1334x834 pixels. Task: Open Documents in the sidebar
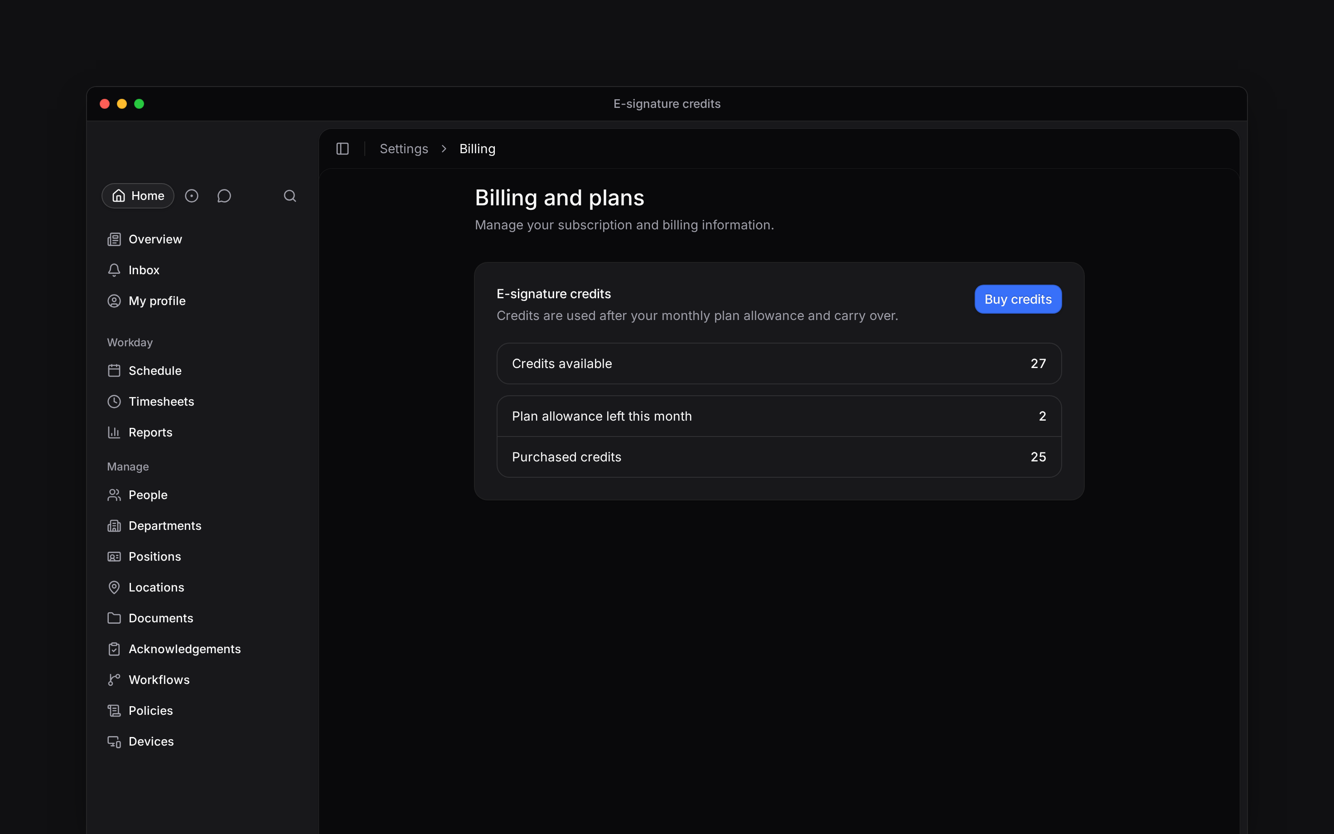tap(160, 618)
